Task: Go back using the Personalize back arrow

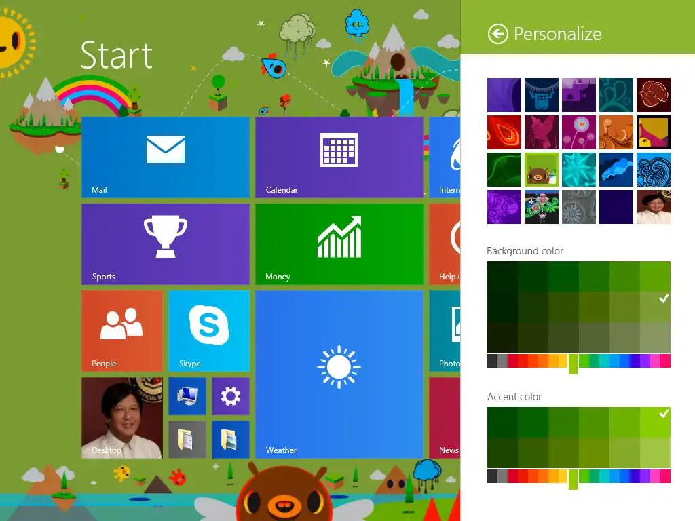Action: point(497,34)
